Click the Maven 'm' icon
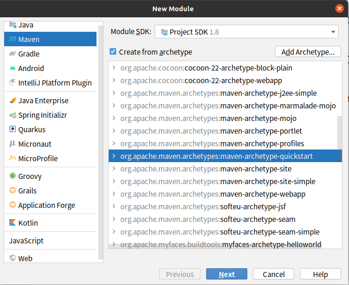 point(13,39)
